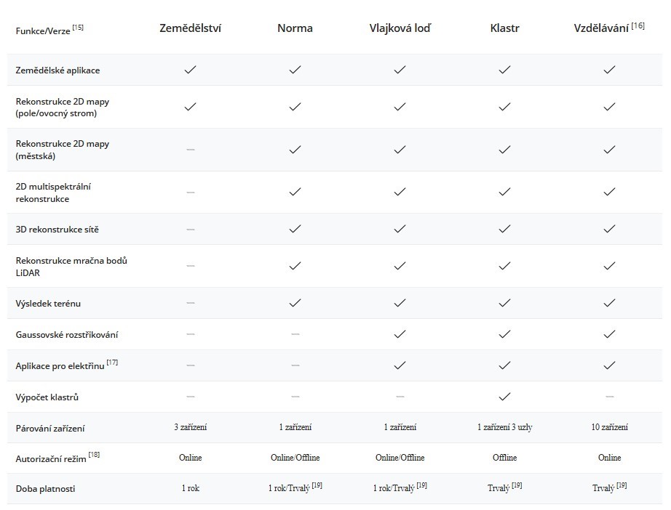Click Vlajková loď checkmark for Gaussovské rozstřikování
The width and height of the screenshot is (671, 510).
400,334
